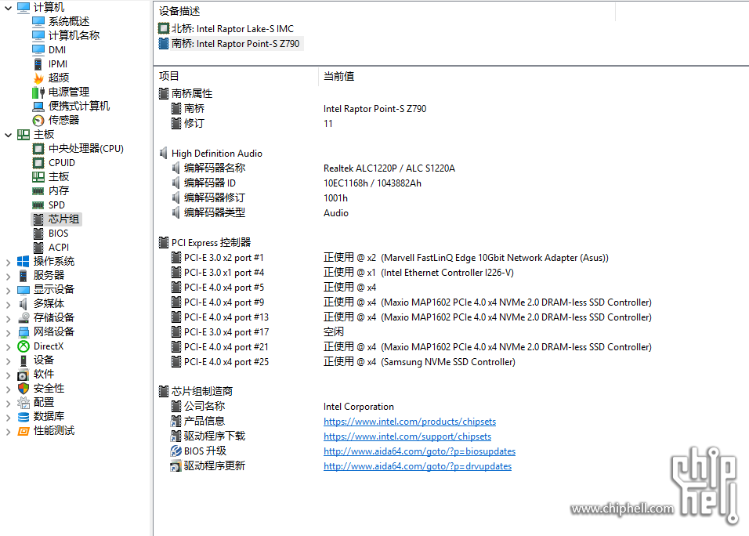The width and height of the screenshot is (749, 536).
Task: Select 便携式计算机 laptop icon
Action: coord(38,106)
